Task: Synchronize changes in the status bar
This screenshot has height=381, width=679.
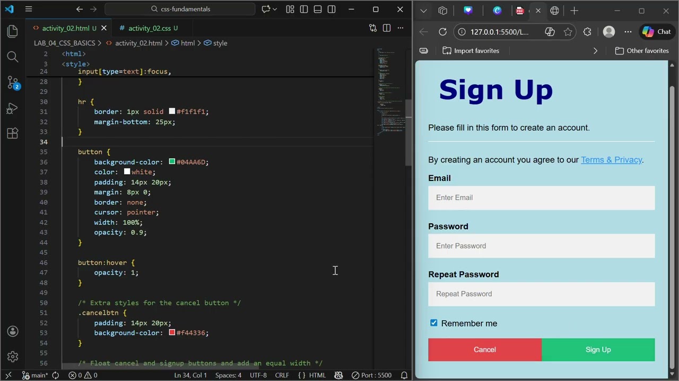Action: (55, 375)
